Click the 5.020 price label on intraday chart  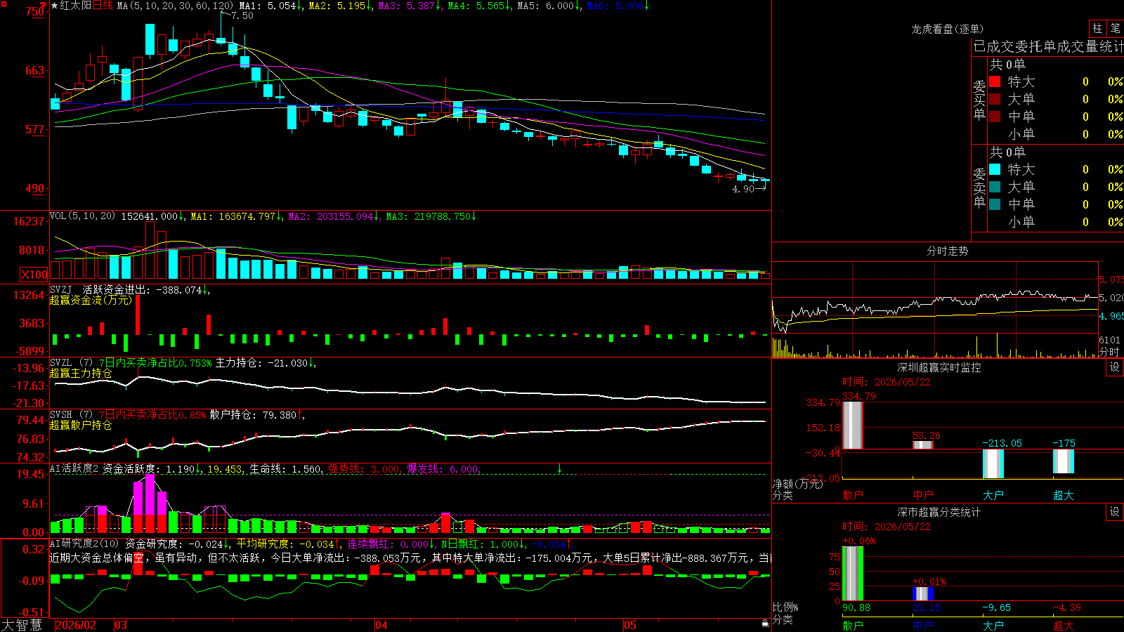1111,298
